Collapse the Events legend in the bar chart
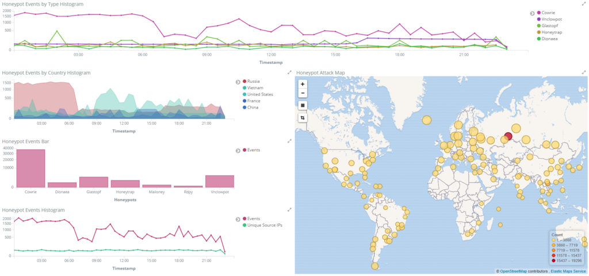This screenshot has width=589, height=276. coord(238,150)
